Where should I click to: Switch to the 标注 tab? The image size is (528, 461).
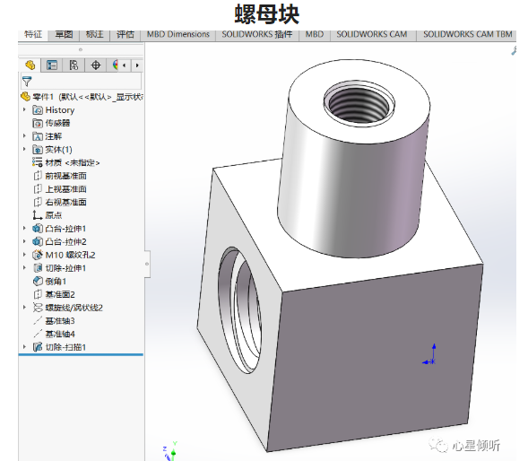95,34
